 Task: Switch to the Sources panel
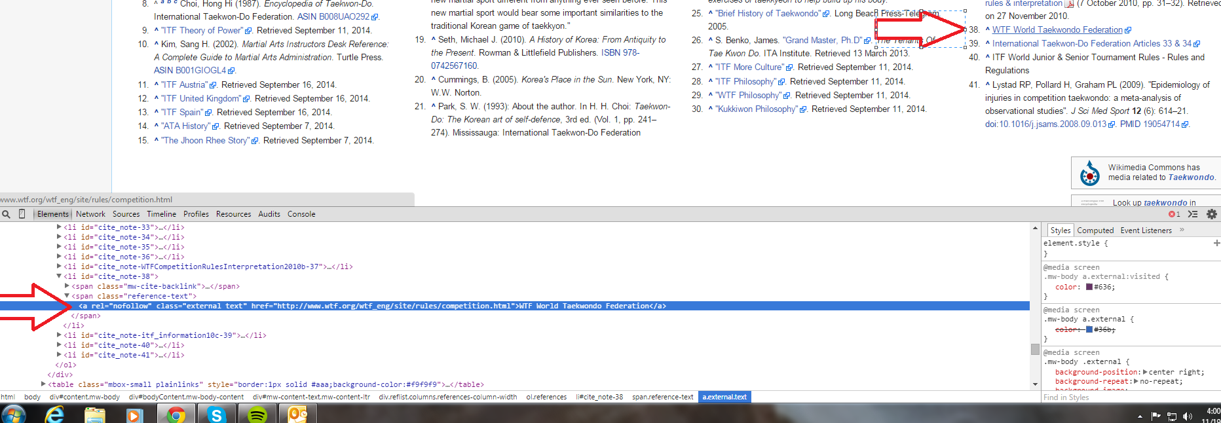tap(126, 214)
